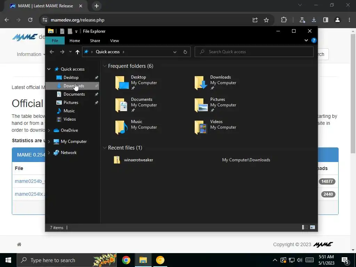Open the File ribbon tab
356x267 pixels.
(x=55, y=41)
